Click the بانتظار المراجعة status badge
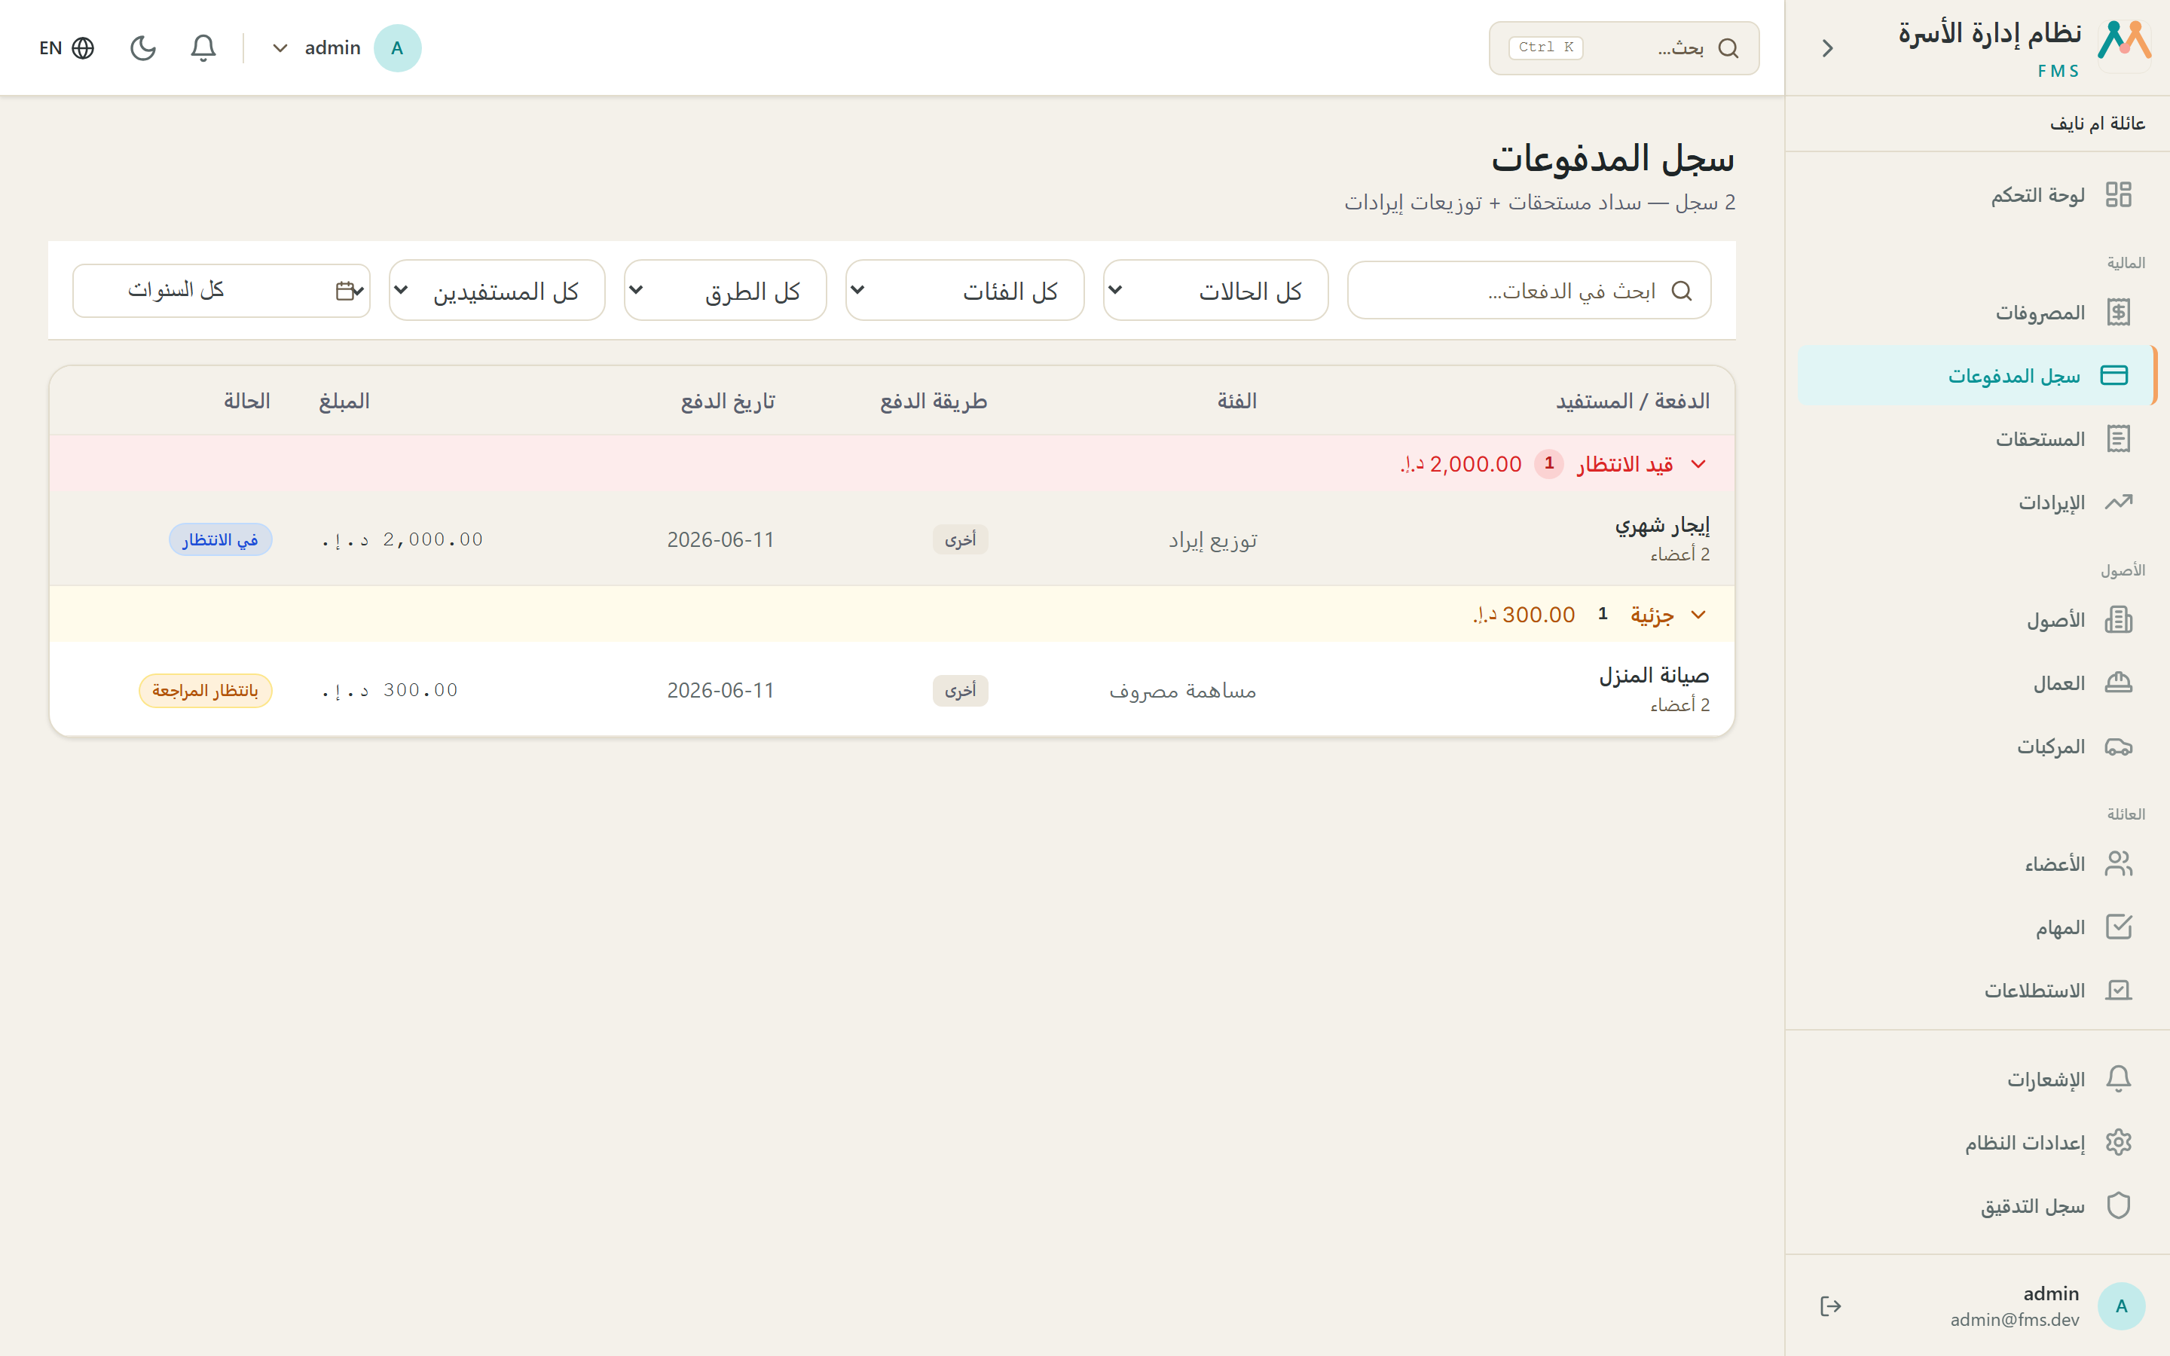 click(206, 691)
